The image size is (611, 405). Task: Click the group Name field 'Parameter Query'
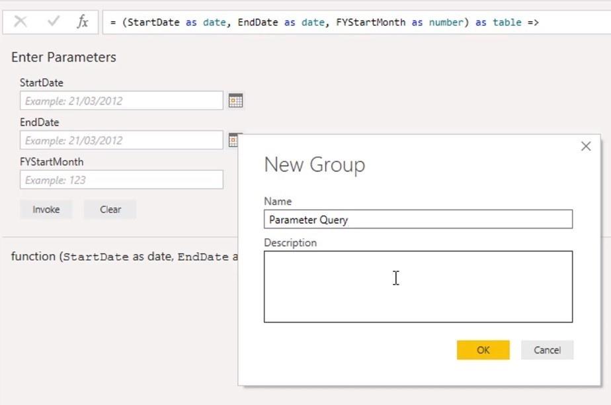(x=418, y=220)
